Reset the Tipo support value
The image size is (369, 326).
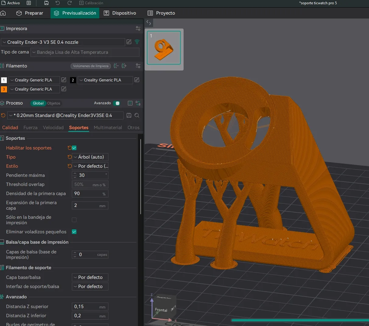click(69, 157)
